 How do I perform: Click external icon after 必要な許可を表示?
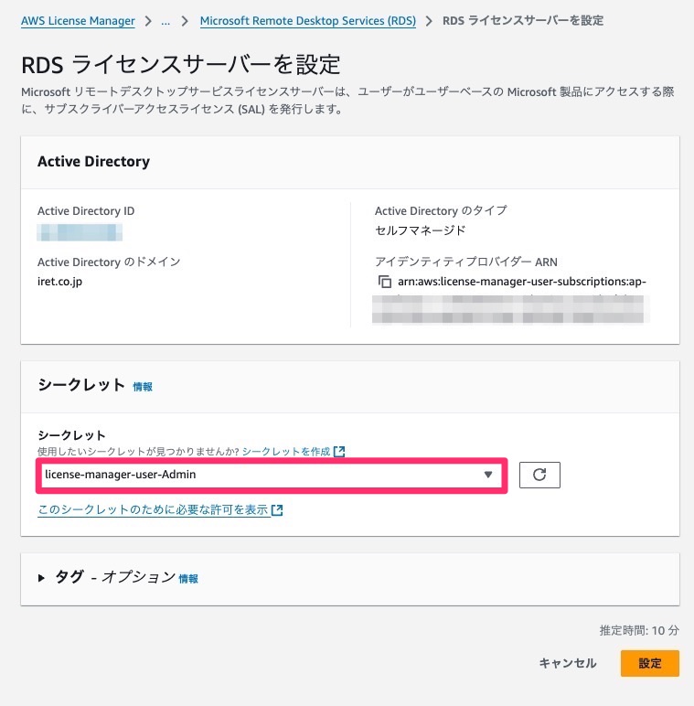pos(277,510)
